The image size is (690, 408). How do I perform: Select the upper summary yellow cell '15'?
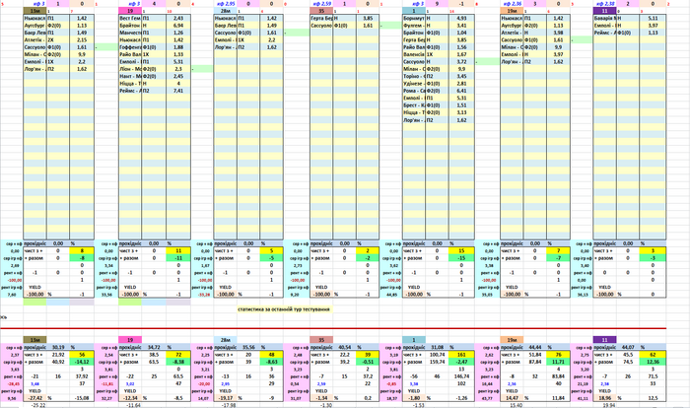[461, 251]
